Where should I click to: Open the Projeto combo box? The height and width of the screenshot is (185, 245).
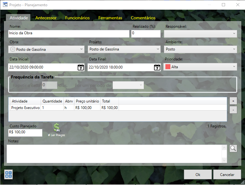click(x=124, y=49)
